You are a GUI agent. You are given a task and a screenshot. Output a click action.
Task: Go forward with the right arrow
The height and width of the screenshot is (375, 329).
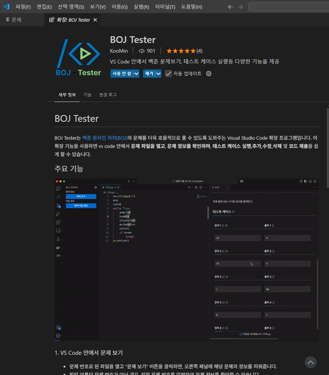(x=240, y=7)
